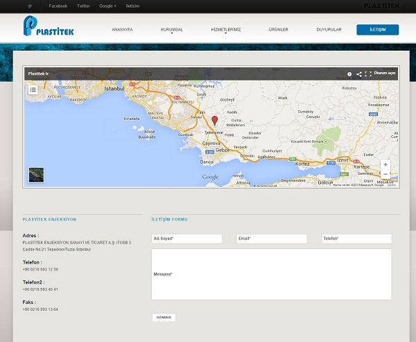Click the Şartlar link on the map
The image size is (416, 342).
392,185
